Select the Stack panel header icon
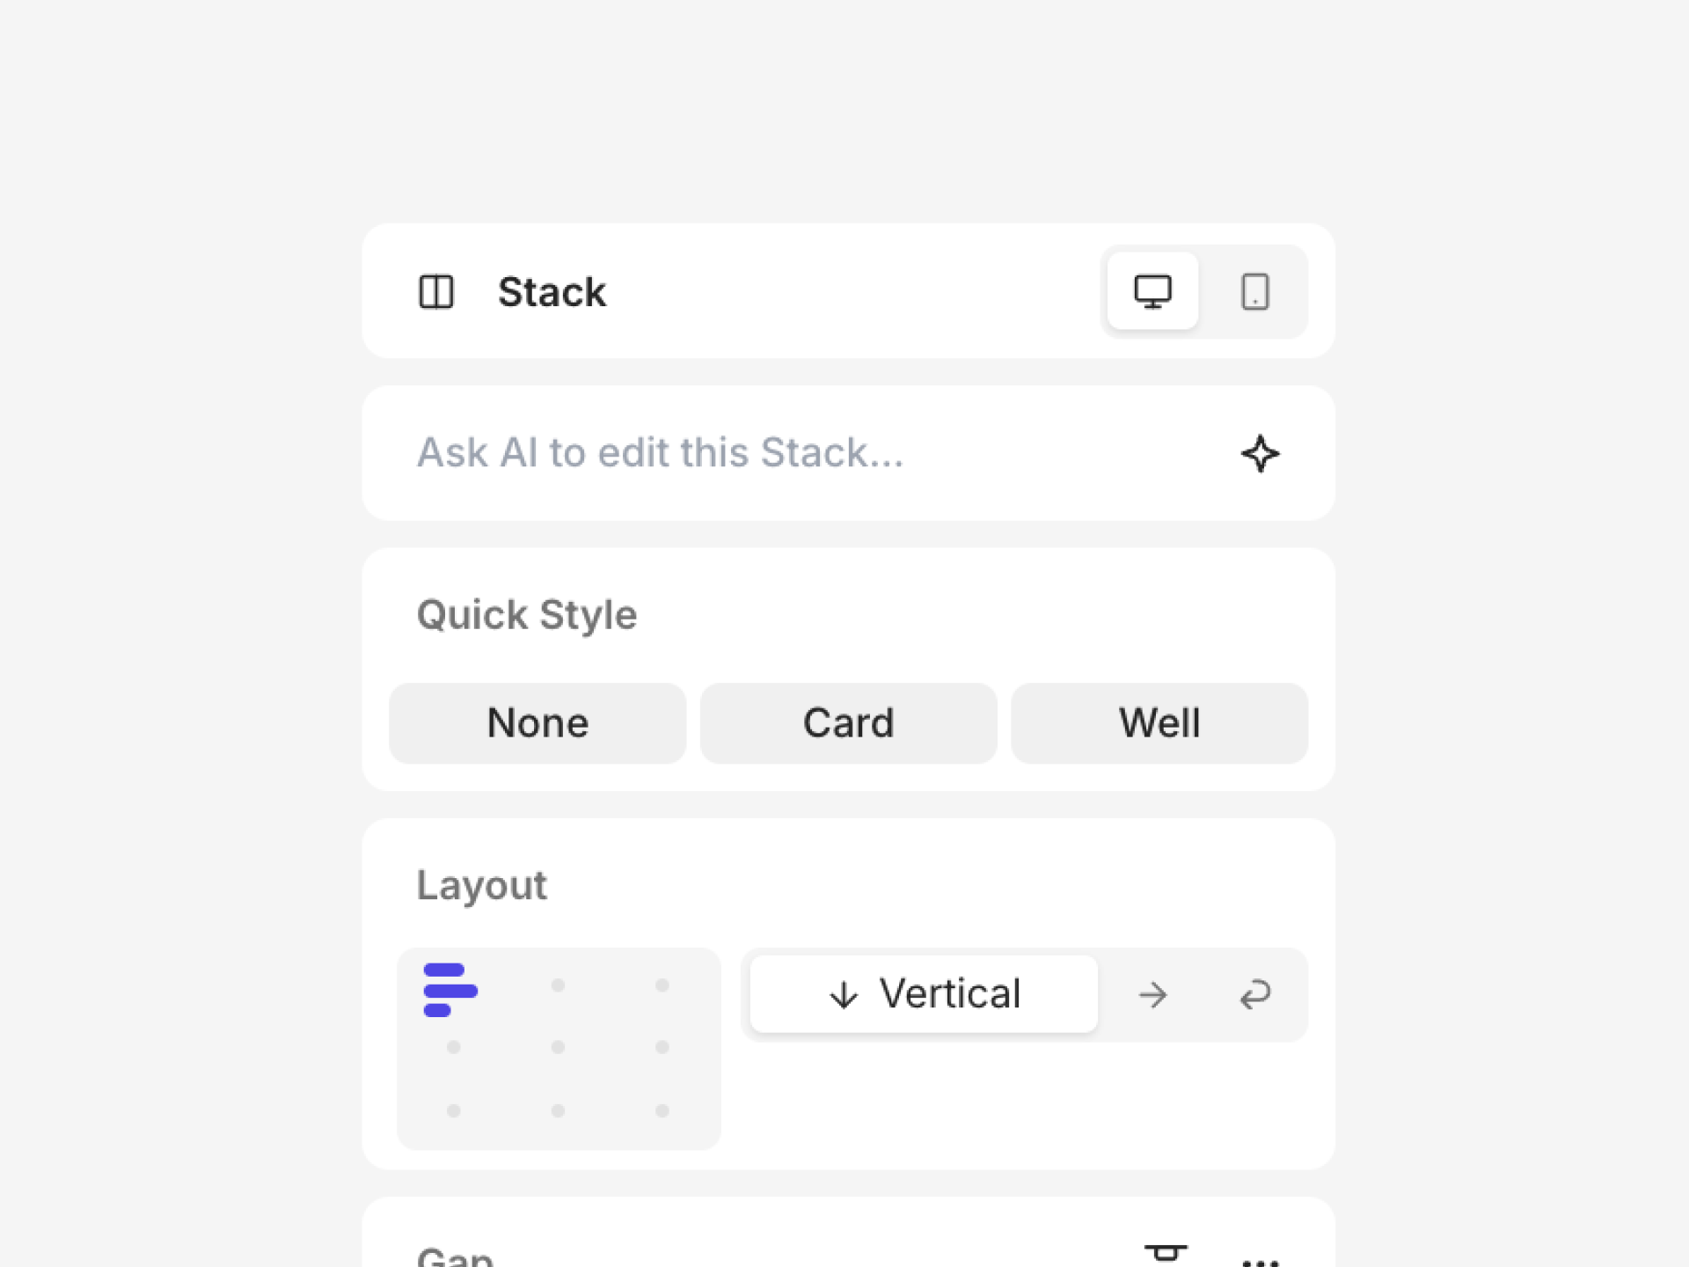The image size is (1689, 1267). point(437,292)
